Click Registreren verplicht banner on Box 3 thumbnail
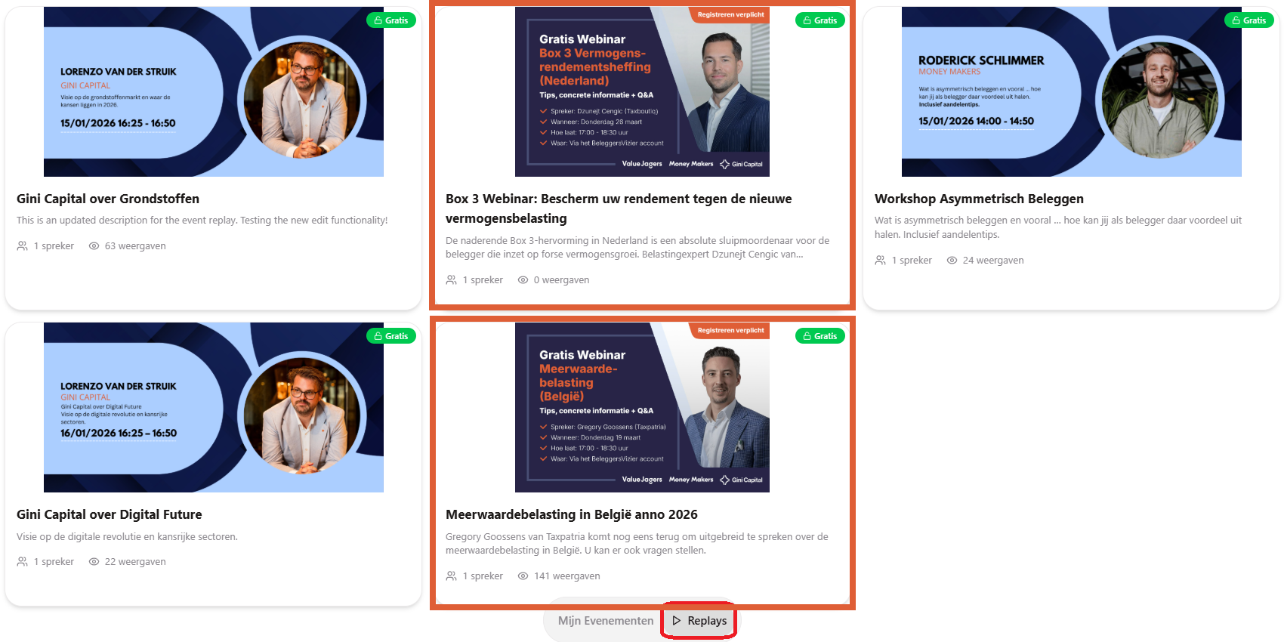 730,14
